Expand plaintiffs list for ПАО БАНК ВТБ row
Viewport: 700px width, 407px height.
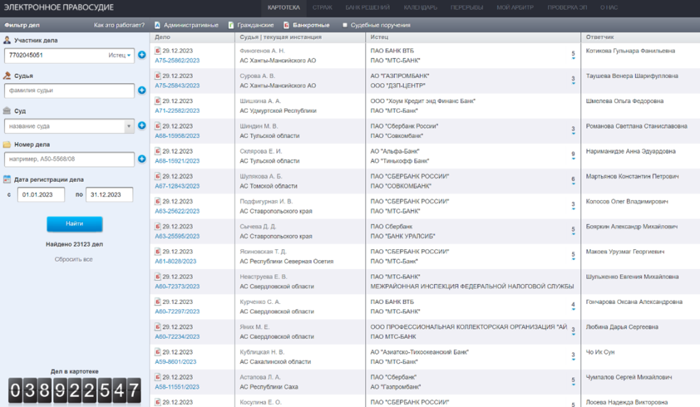[x=573, y=55]
